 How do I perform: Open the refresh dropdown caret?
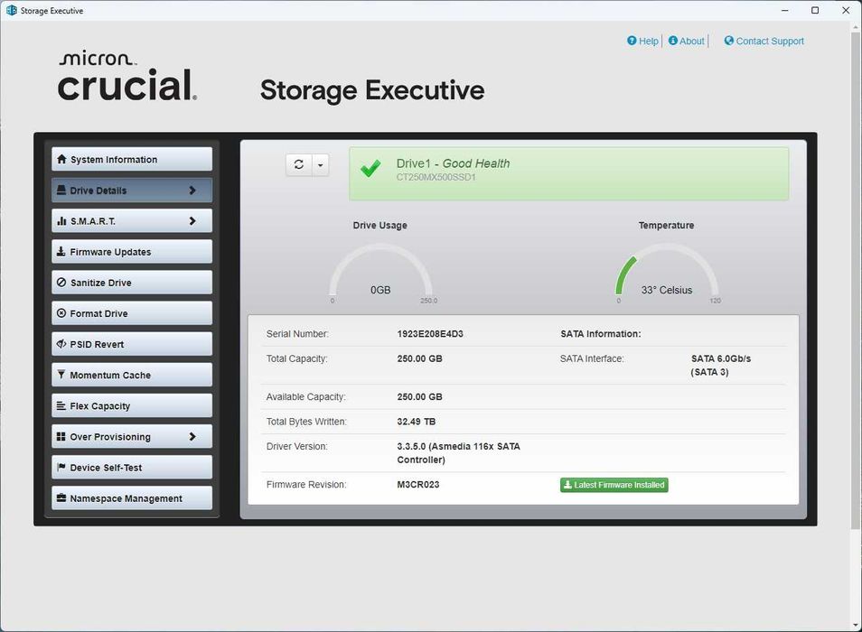tap(321, 164)
